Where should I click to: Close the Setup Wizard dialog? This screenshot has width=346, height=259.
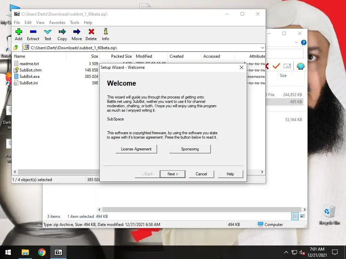pyautogui.click(x=241, y=67)
